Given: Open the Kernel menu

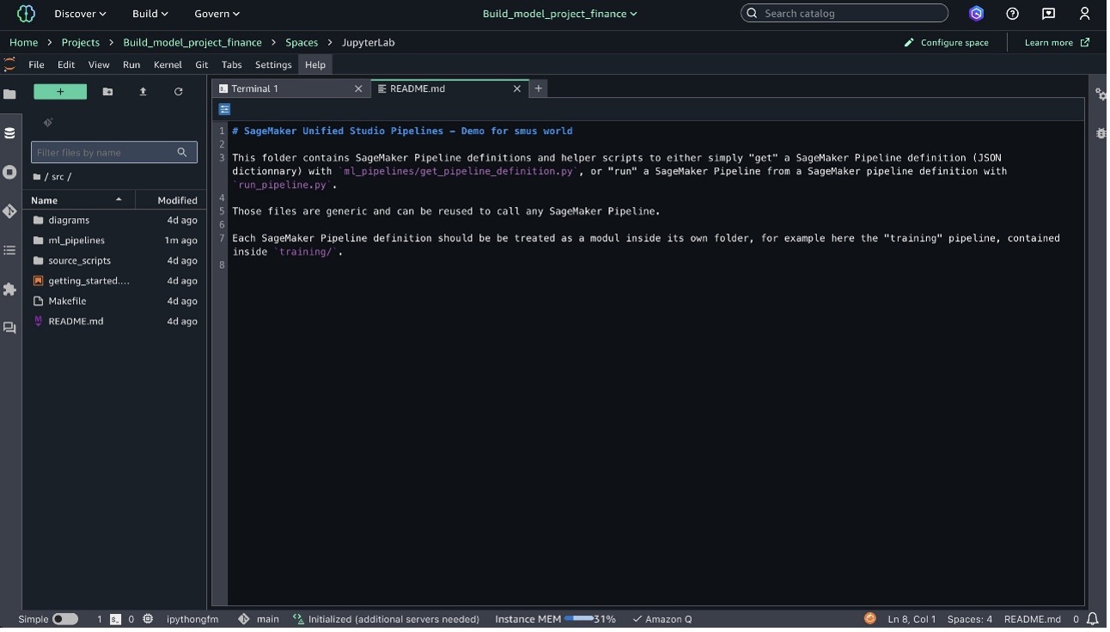Looking at the screenshot, I should [168, 64].
